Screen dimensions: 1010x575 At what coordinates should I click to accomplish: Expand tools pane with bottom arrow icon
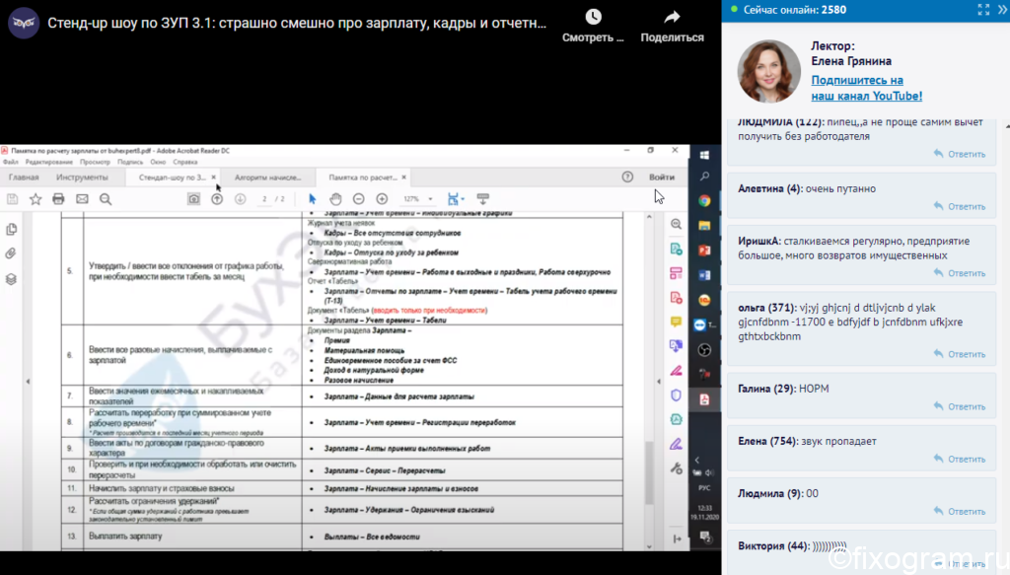point(677,539)
